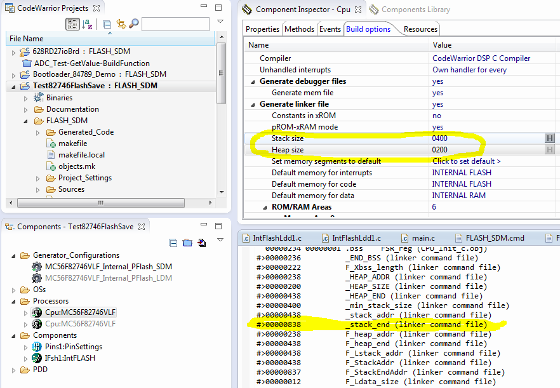Screen dimensions: 560x388
Task: Click the project filter text field
Action: (x=175, y=24)
